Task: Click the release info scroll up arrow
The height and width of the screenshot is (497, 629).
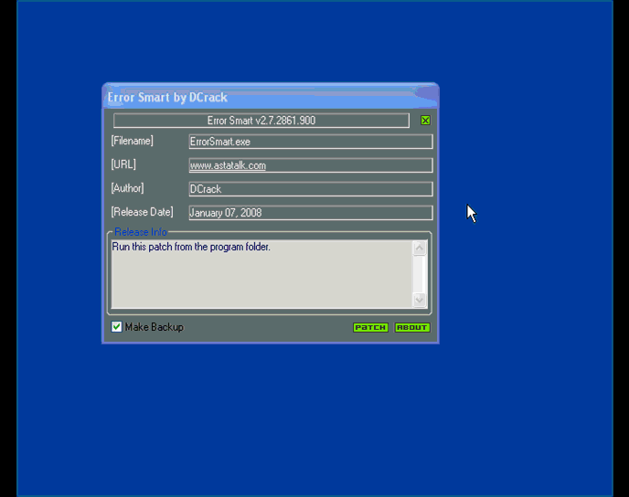Action: (x=420, y=248)
